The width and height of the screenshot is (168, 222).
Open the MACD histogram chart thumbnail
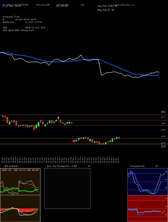pos(20,209)
